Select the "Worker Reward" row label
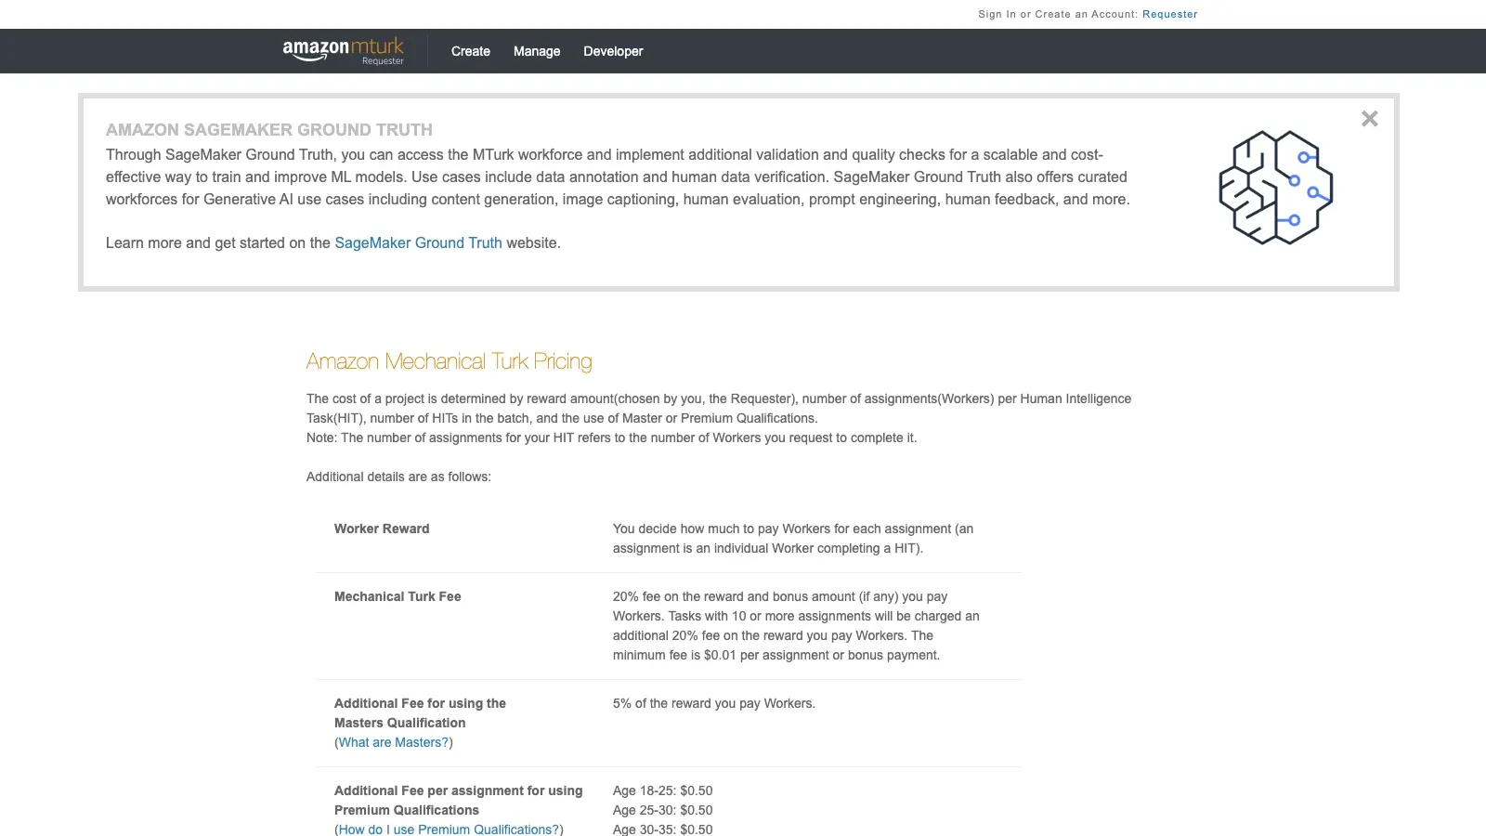This screenshot has width=1486, height=836. pos(382,529)
